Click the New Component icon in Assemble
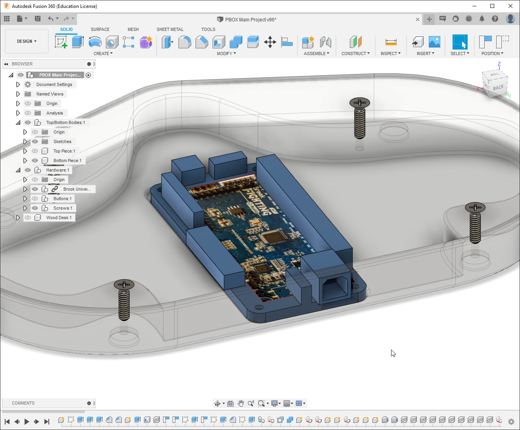The image size is (520, 430). (x=308, y=41)
